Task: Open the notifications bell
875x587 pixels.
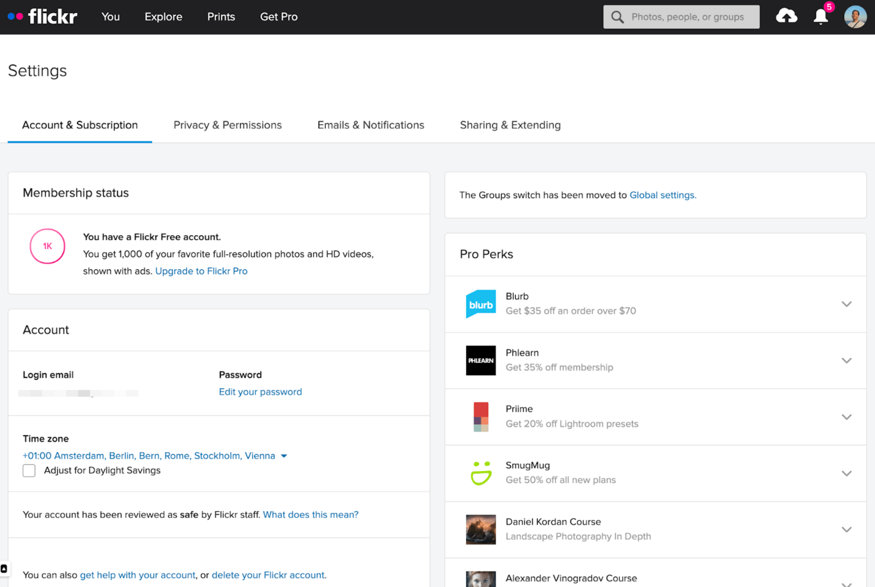Action: (x=821, y=17)
